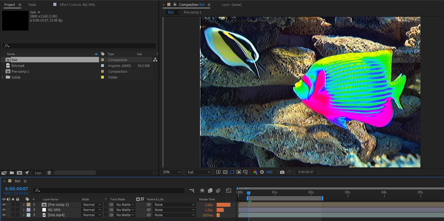
Task: Open Parent None dropdown for Pre-comp 1
Action: point(174,205)
